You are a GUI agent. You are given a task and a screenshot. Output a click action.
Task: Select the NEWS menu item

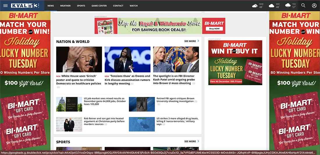click(51, 6)
